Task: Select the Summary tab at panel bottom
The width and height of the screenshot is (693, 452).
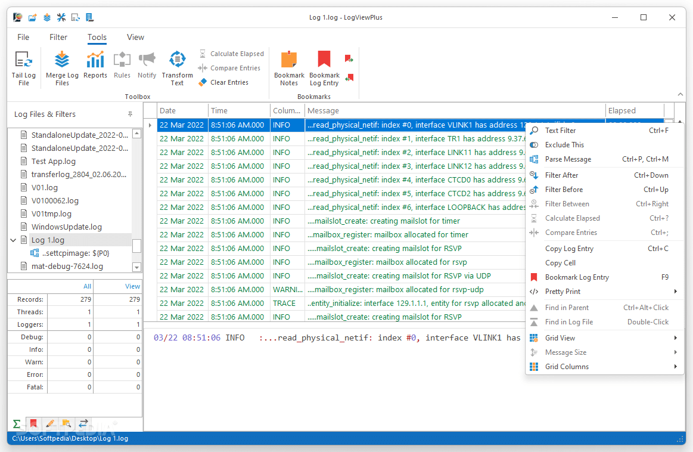Action: pos(16,423)
